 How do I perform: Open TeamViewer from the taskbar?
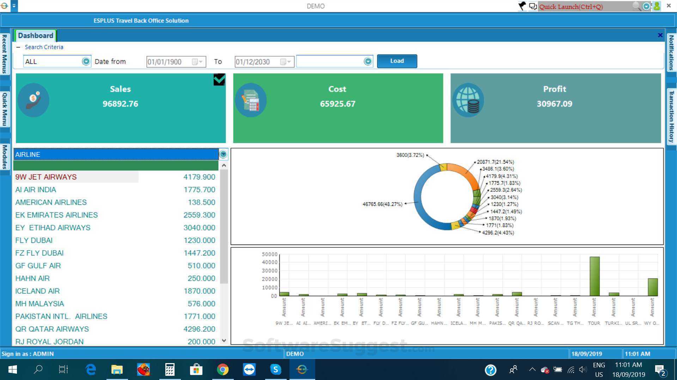click(x=249, y=369)
